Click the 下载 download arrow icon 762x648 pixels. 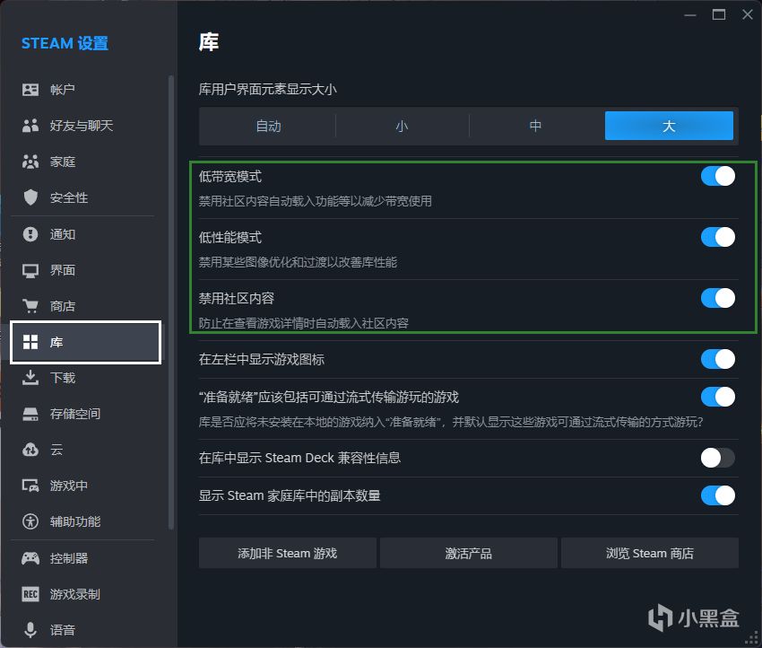(30, 378)
